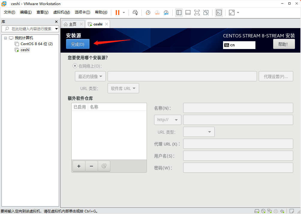Click the 代理设置(P)... button
This screenshot has width=301, height=214.
(276, 77)
